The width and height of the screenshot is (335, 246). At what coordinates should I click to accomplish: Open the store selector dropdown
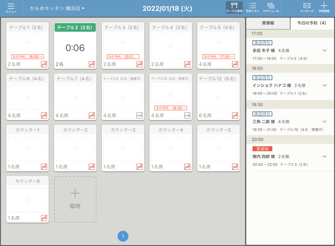click(x=57, y=9)
